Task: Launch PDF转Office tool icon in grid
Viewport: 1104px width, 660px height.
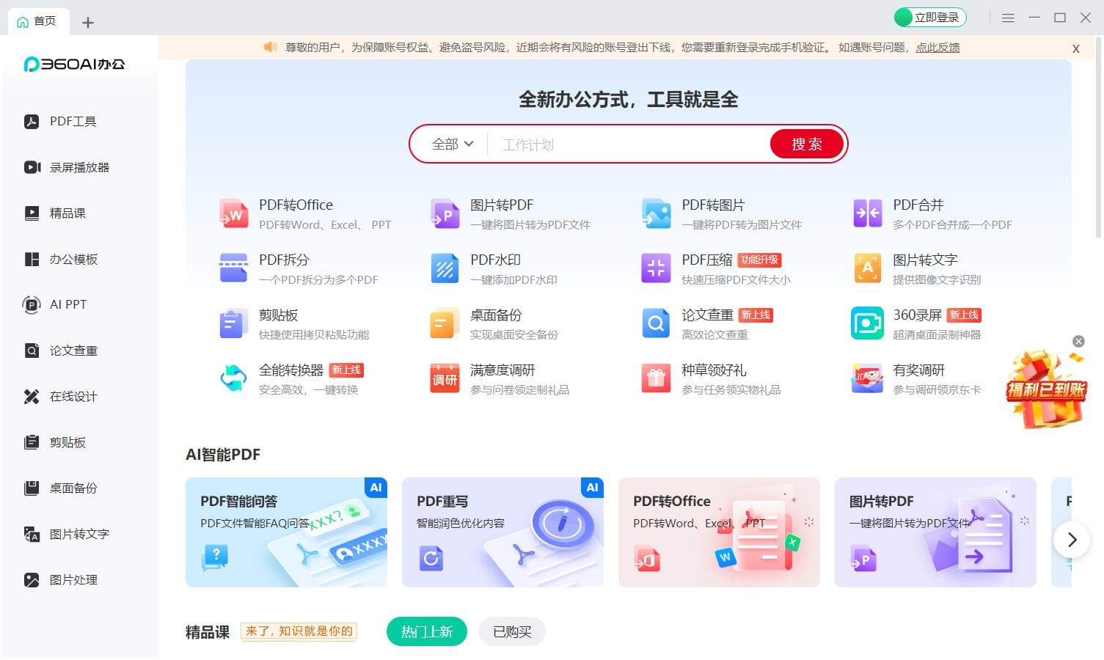Action: [233, 213]
